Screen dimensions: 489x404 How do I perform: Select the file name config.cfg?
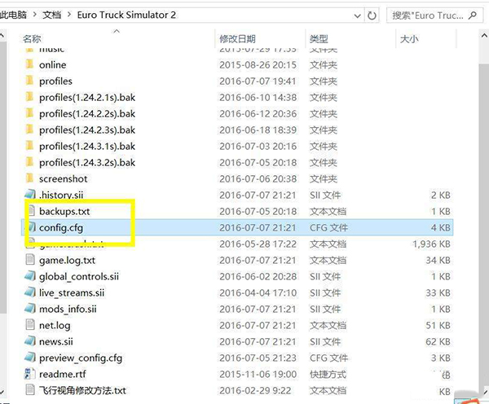point(61,227)
